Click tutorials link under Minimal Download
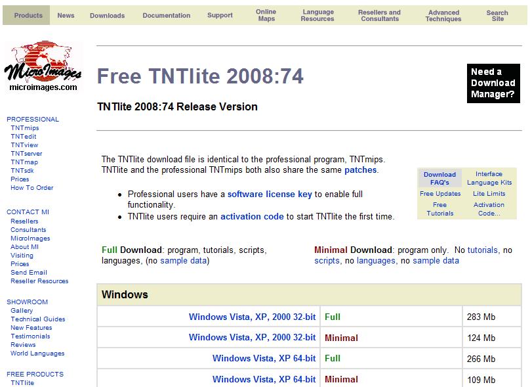The height and width of the screenshot is (387, 530). point(483,250)
